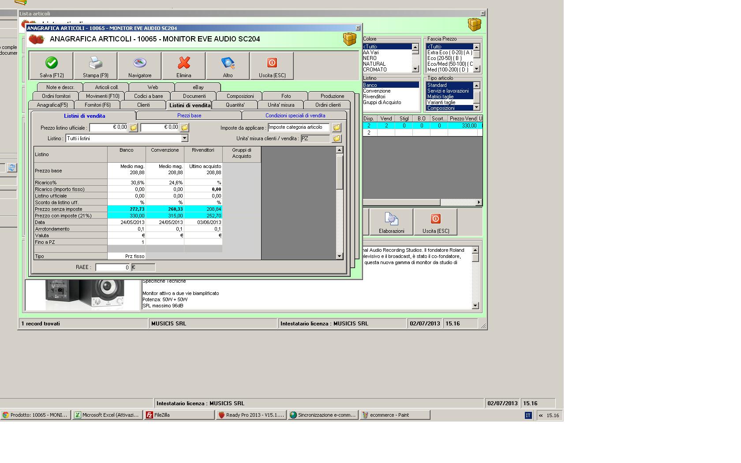Save the article with Salva (F12)
The image size is (741, 463).
point(52,66)
